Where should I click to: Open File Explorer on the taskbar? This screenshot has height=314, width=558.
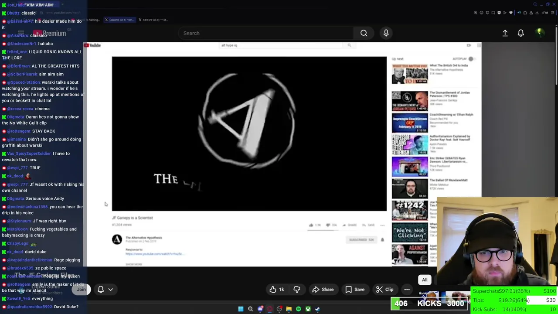[x=289, y=309]
